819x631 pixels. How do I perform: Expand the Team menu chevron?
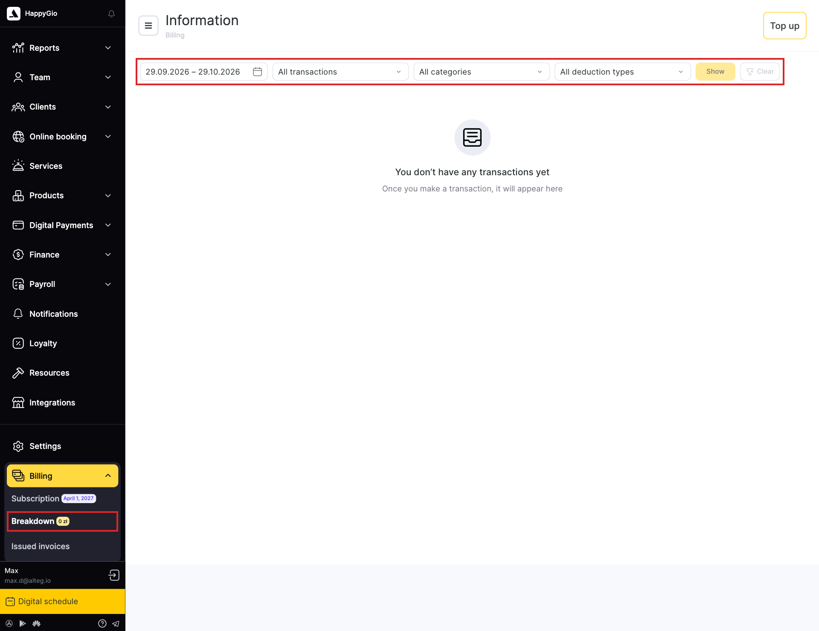pos(108,77)
